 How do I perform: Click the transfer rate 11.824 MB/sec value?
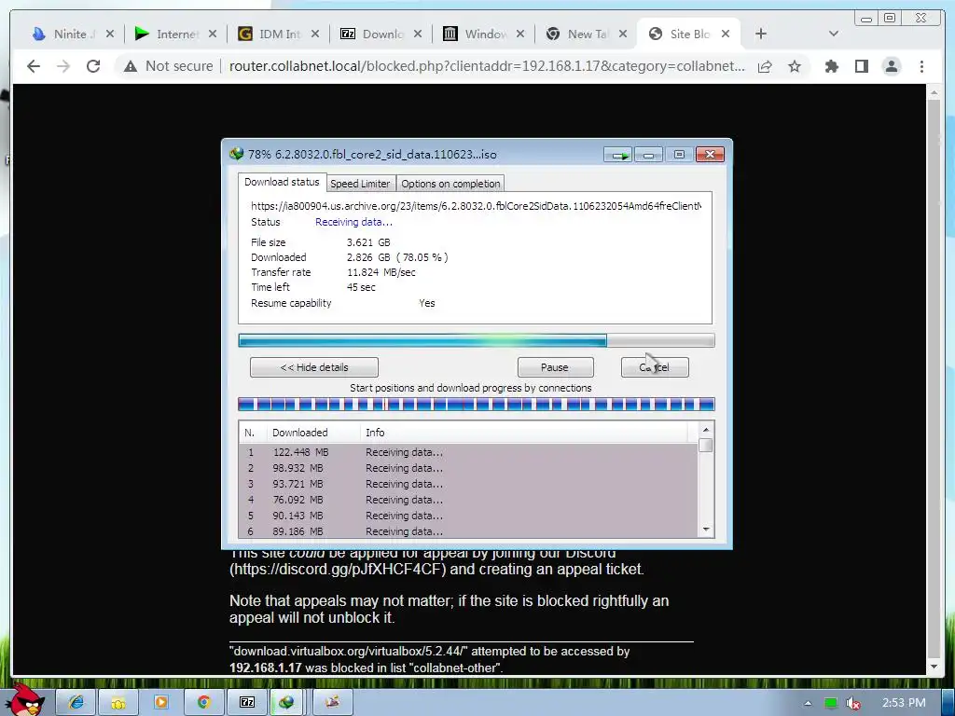(381, 272)
